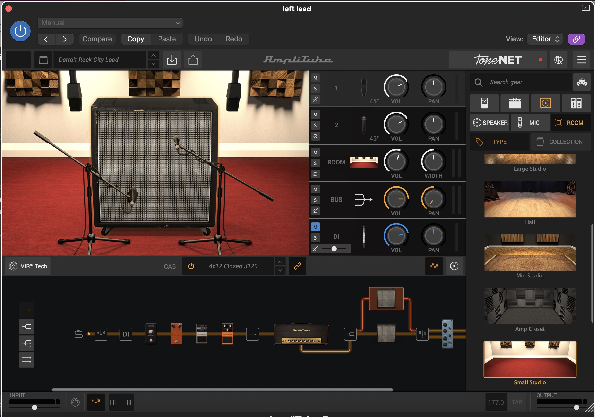Open the Manual preset dropdown
Viewport: 595px width, 417px height.
[110, 23]
